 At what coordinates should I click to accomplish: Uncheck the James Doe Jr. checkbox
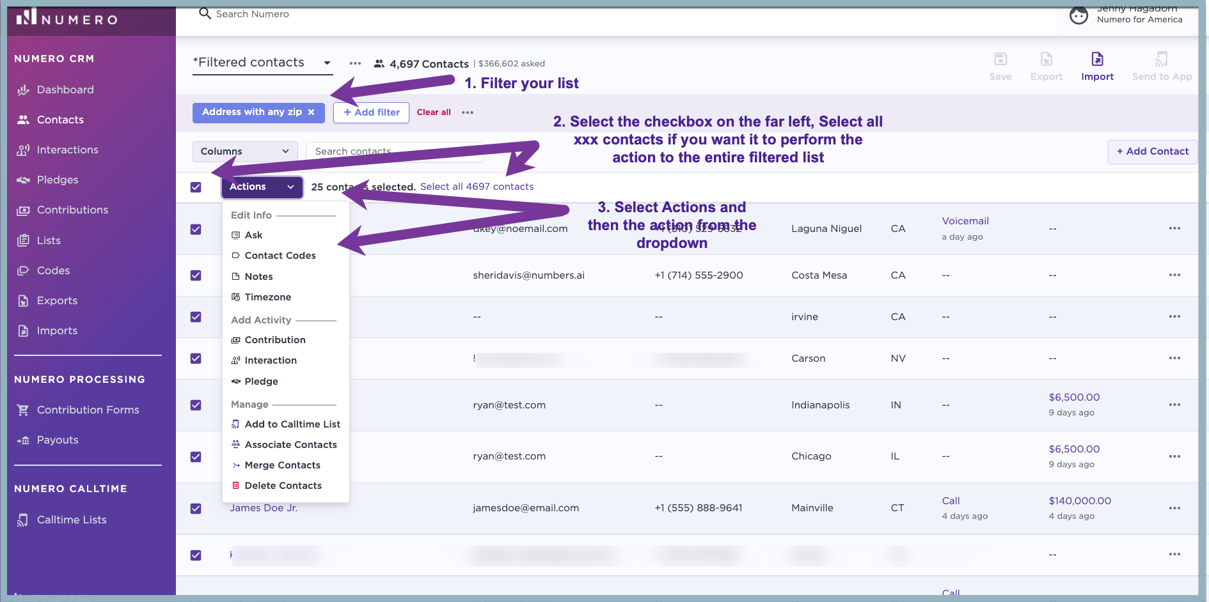196,509
